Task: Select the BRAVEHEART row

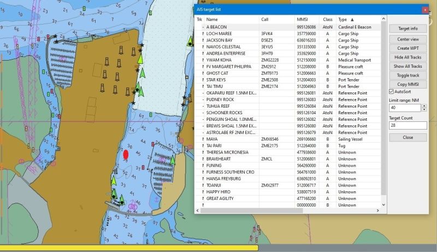Action: (288, 159)
